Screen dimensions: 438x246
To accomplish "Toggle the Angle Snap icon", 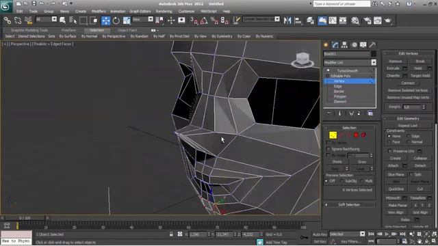I will (x=204, y=20).
